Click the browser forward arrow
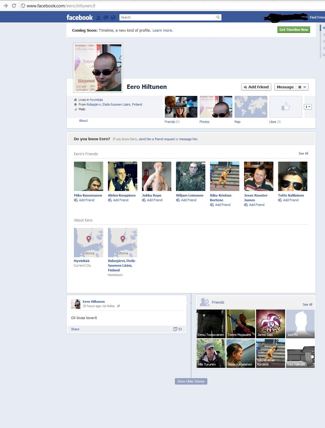The image size is (325, 428). (x=6, y=6)
